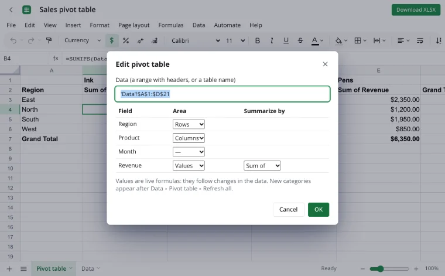
Task: Click the zoom out minus icon
Action: pos(362,268)
